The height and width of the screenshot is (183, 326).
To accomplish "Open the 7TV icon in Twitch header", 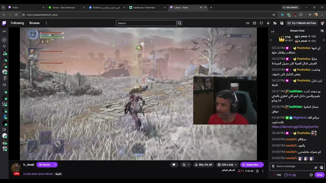I will [275, 23].
